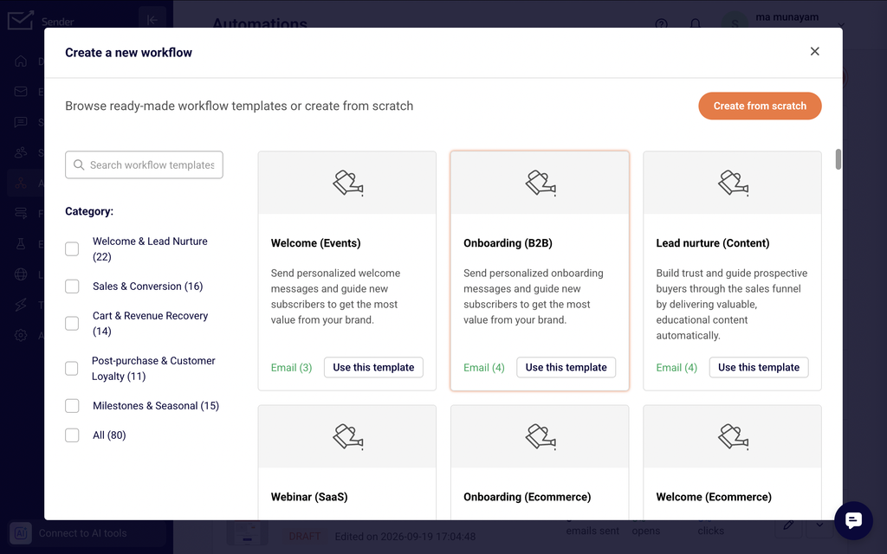The width and height of the screenshot is (887, 554).
Task: Click Onboarding (Ecommerce) watering can icon
Action: click(x=541, y=436)
